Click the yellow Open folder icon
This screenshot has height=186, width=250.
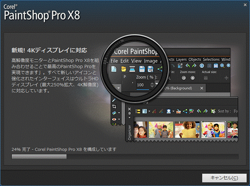tap(124, 69)
